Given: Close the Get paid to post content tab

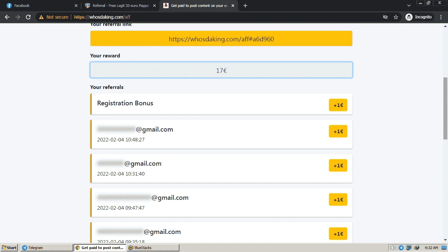Looking at the screenshot, I should [x=233, y=6].
